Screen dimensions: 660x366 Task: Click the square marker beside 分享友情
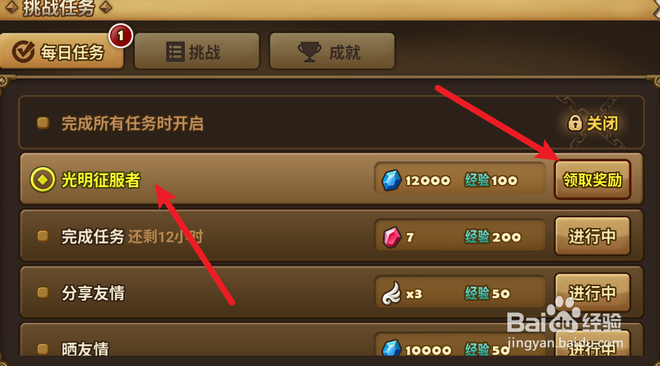(43, 293)
